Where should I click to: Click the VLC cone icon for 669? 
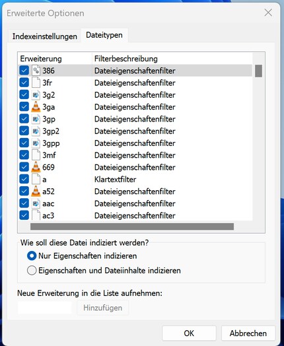click(36, 167)
